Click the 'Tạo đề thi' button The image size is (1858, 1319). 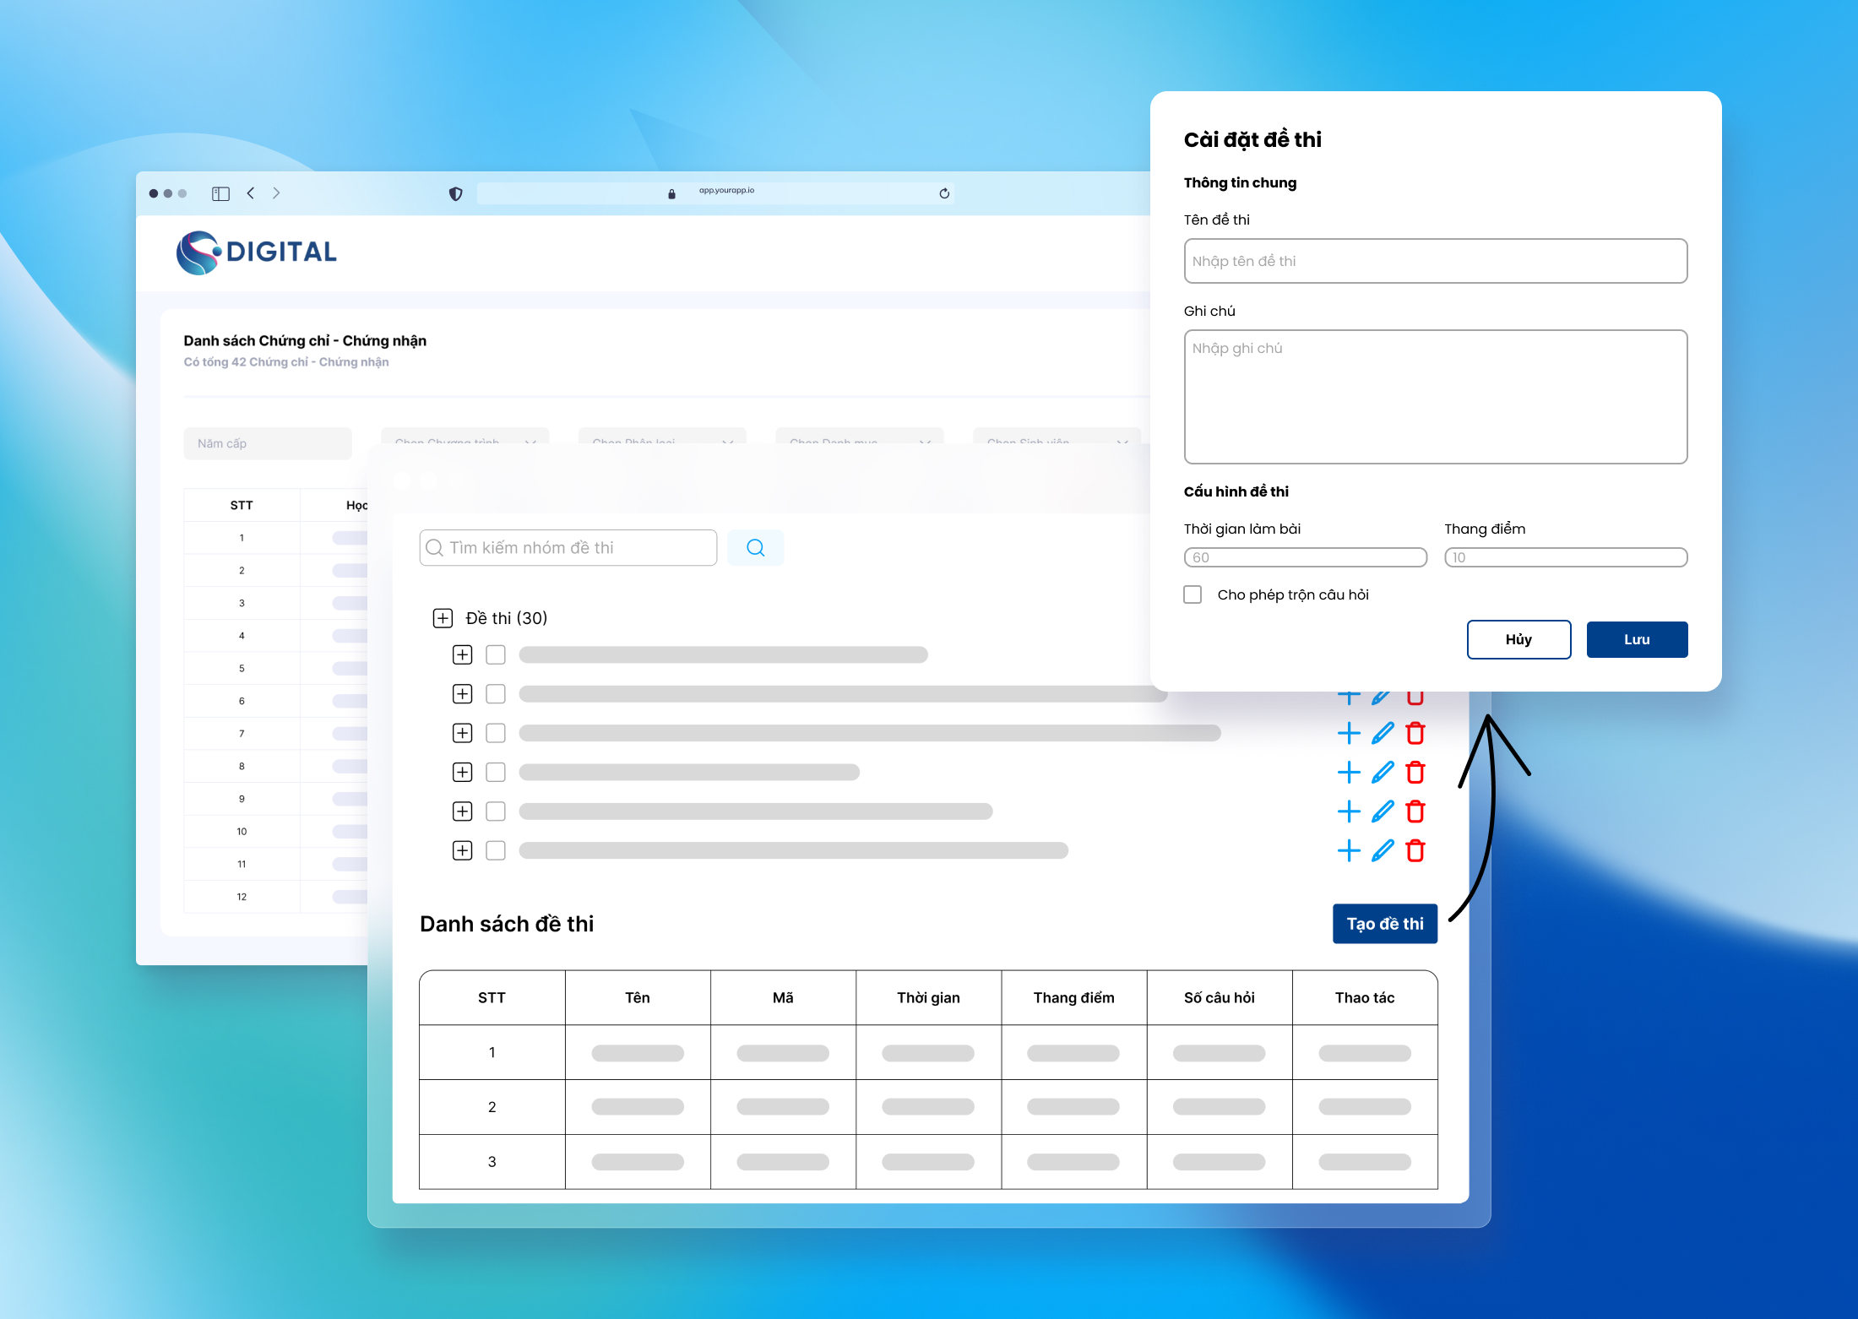[x=1385, y=924]
